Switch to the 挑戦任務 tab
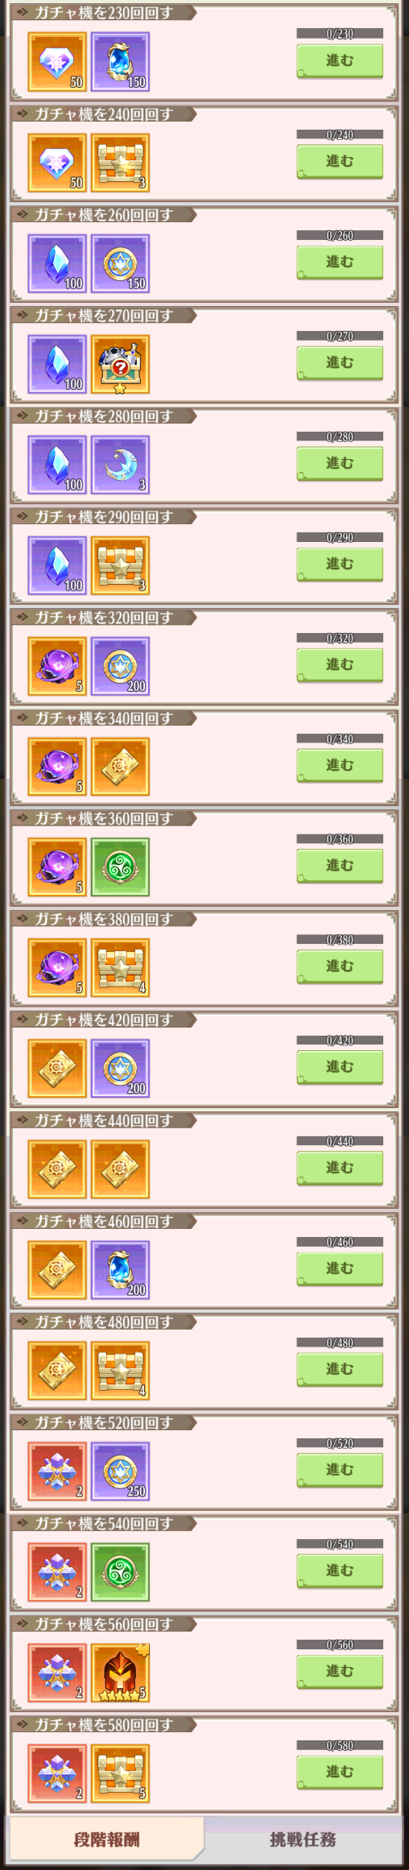The height and width of the screenshot is (1870, 409). 303,1839
